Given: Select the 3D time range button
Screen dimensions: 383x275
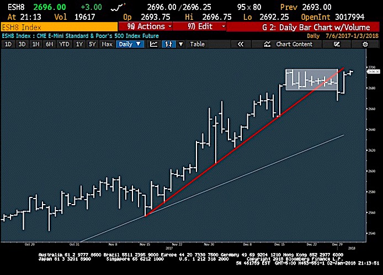Looking at the screenshot, I should (x=22, y=45).
